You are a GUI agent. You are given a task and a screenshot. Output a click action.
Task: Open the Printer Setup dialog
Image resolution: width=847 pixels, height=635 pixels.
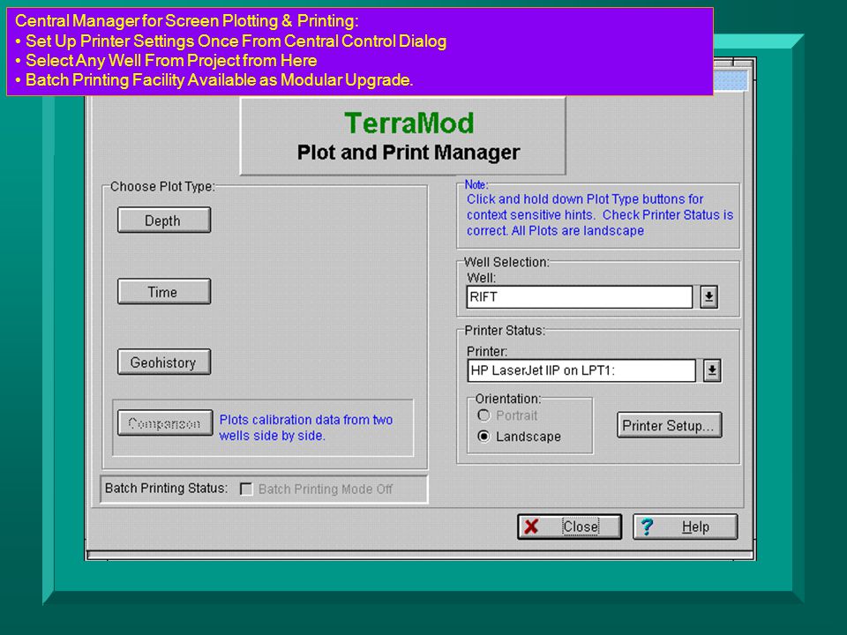point(670,425)
